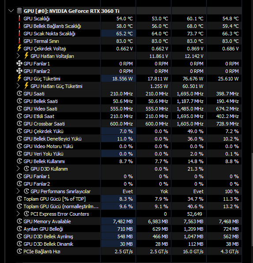
Task: Select the GPU Sıcaklığı row label
Action: pyautogui.click(x=37, y=19)
